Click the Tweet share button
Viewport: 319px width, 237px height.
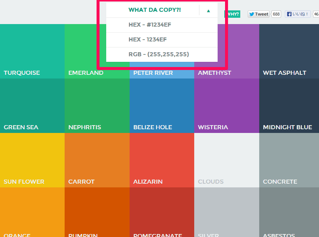pyautogui.click(x=258, y=14)
